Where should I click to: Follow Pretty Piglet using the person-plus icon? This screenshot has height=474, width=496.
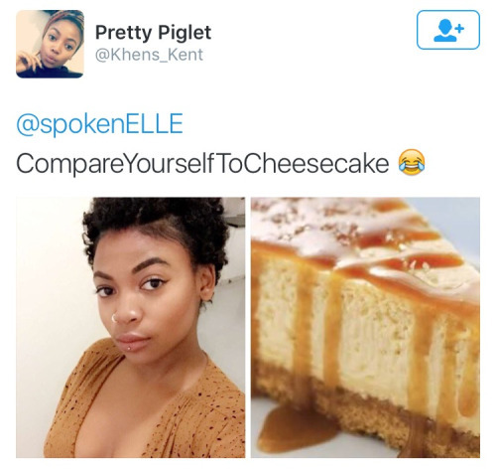[x=448, y=30]
